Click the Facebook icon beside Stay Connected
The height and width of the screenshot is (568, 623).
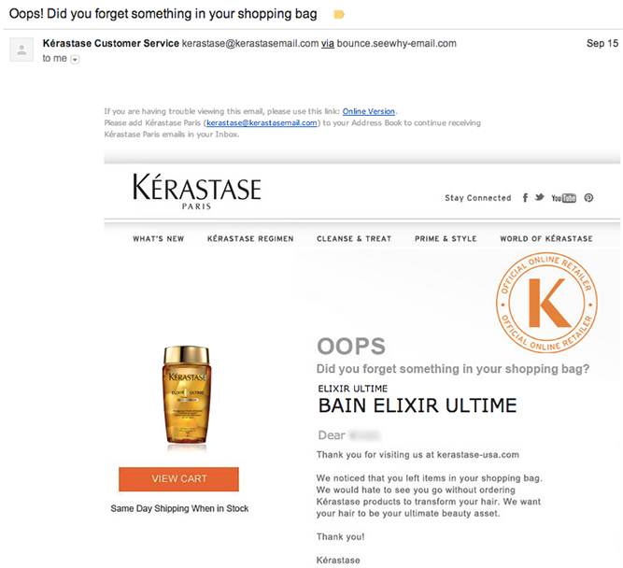[525, 197]
